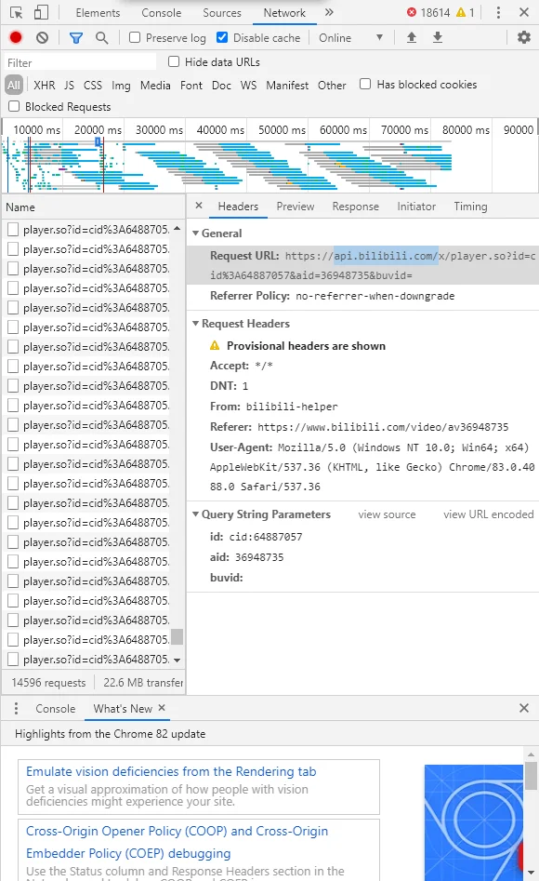Toggle the blue filter funnel icon
The image size is (539, 881).
[x=76, y=37]
